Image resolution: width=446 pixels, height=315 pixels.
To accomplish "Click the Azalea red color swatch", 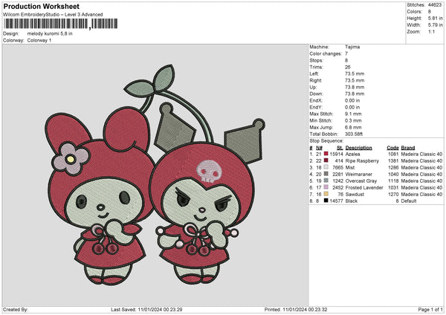I will point(326,154).
